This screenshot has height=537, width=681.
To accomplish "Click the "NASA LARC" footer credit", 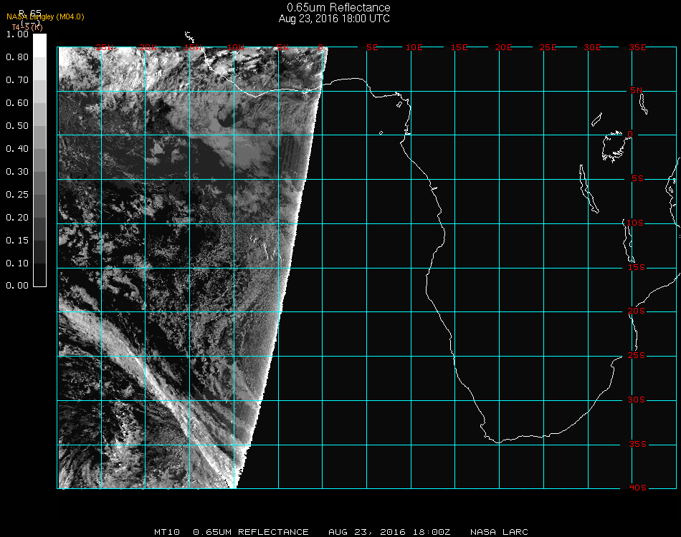I will pyautogui.click(x=499, y=532).
